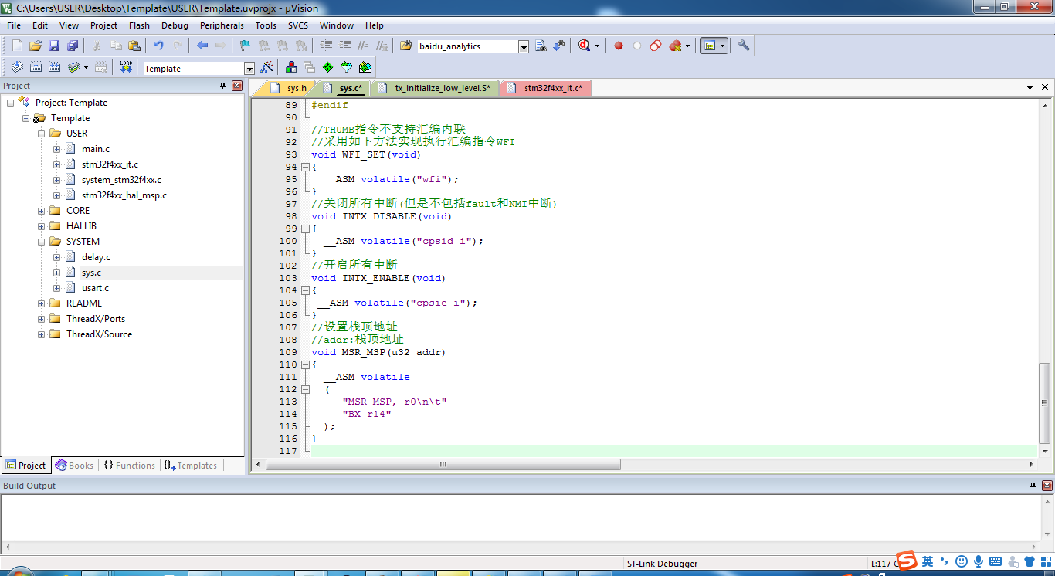The height and width of the screenshot is (576, 1055).
Task: Open the Configuration wrench icon
Action: (x=744, y=46)
